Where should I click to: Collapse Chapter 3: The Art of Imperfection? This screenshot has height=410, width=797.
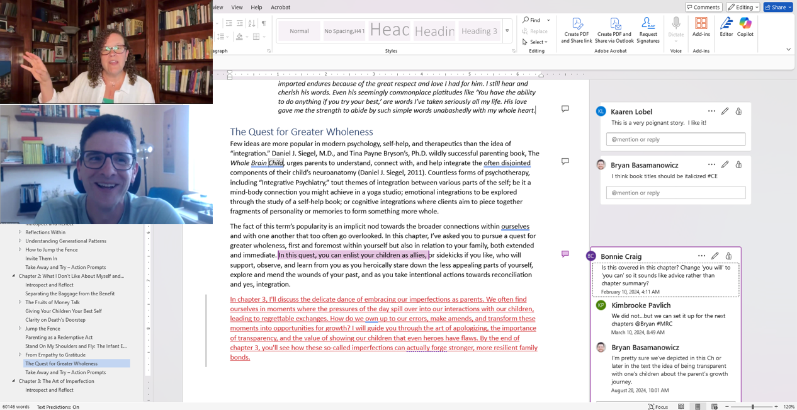[14, 381]
